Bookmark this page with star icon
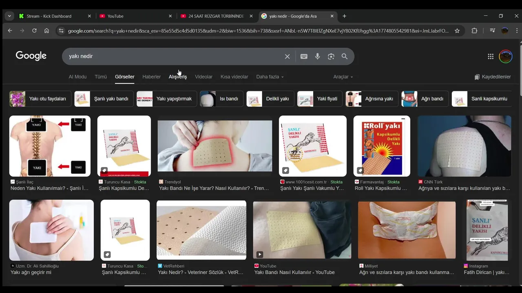Viewport: 522px width, 293px height. tap(457, 31)
